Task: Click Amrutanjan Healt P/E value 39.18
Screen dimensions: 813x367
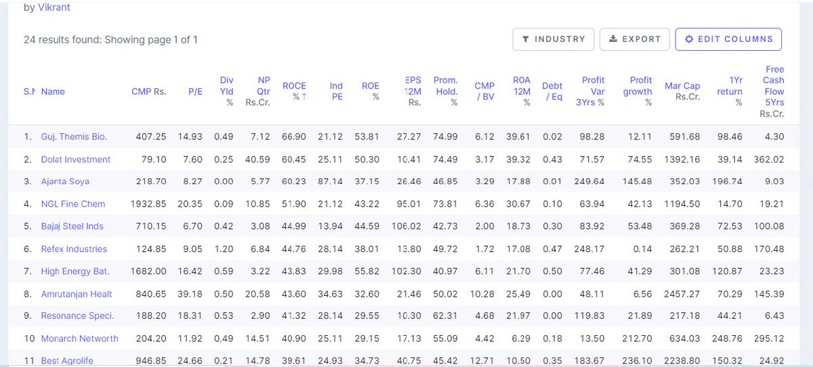Action: [x=190, y=294]
